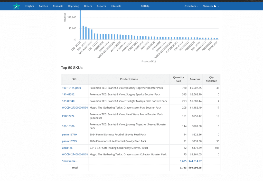Open the Products menu

point(58,6)
